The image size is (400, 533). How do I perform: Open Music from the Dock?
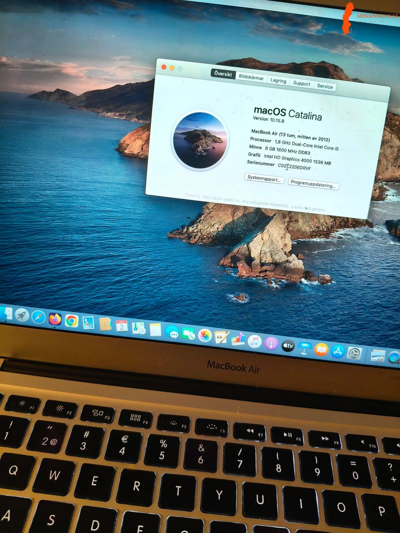[254, 341]
